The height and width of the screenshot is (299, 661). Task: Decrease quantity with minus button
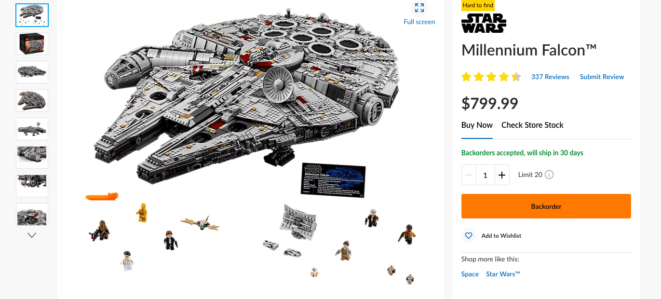click(x=469, y=175)
